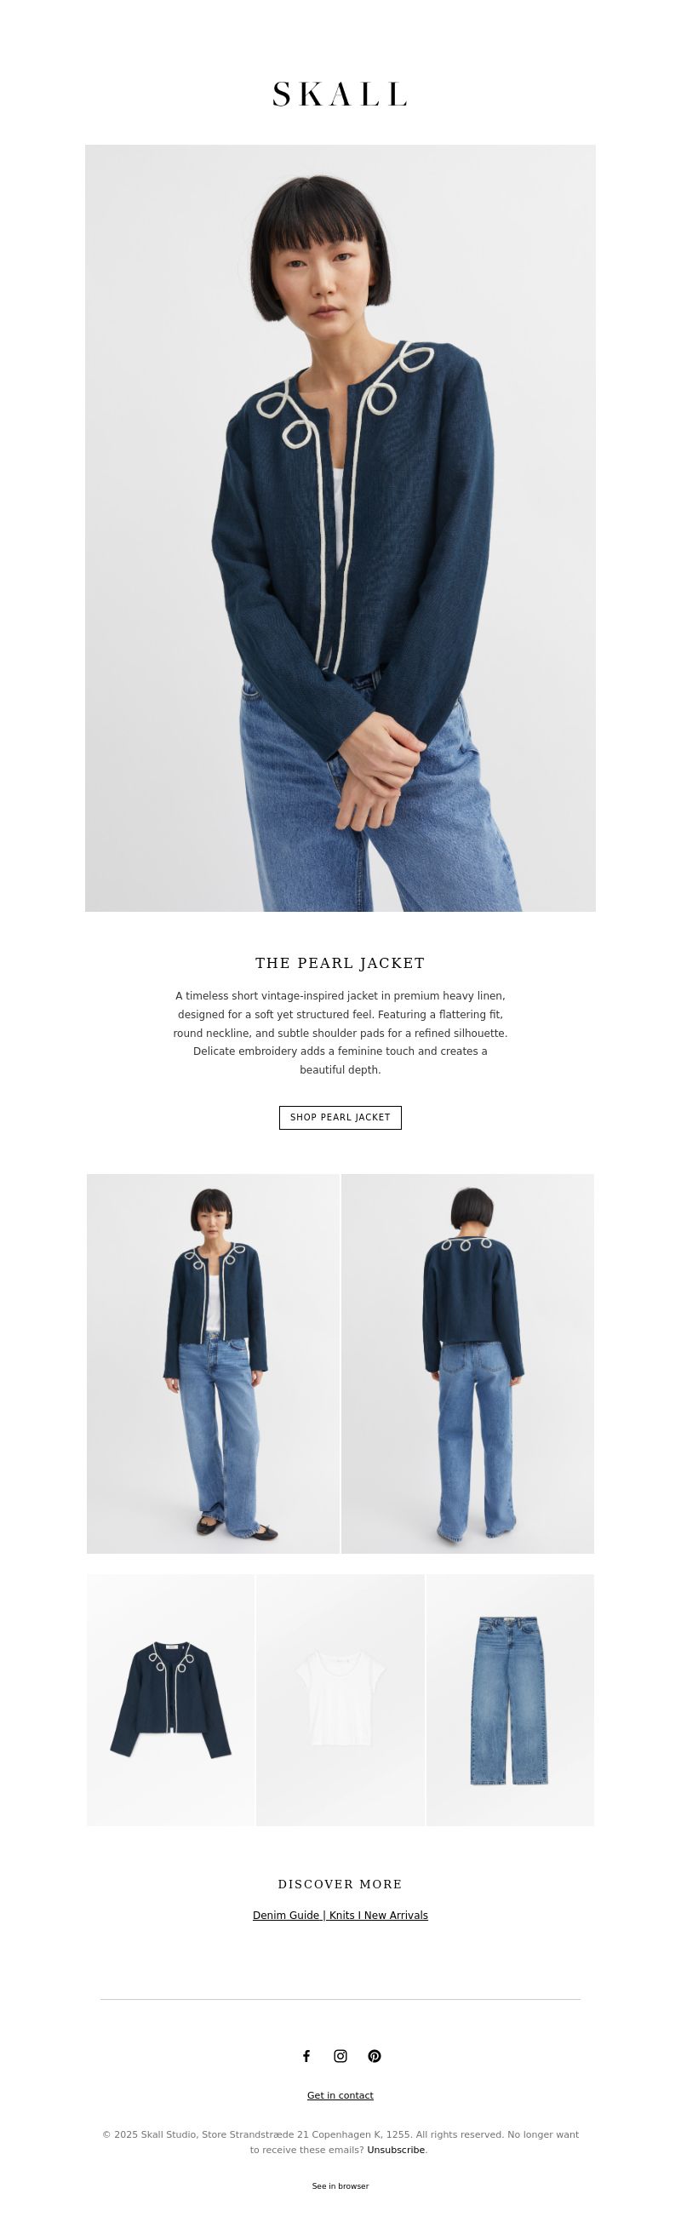Open the large hero image of model
Image resolution: width=681 pixels, height=2234 pixels.
click(x=340, y=527)
